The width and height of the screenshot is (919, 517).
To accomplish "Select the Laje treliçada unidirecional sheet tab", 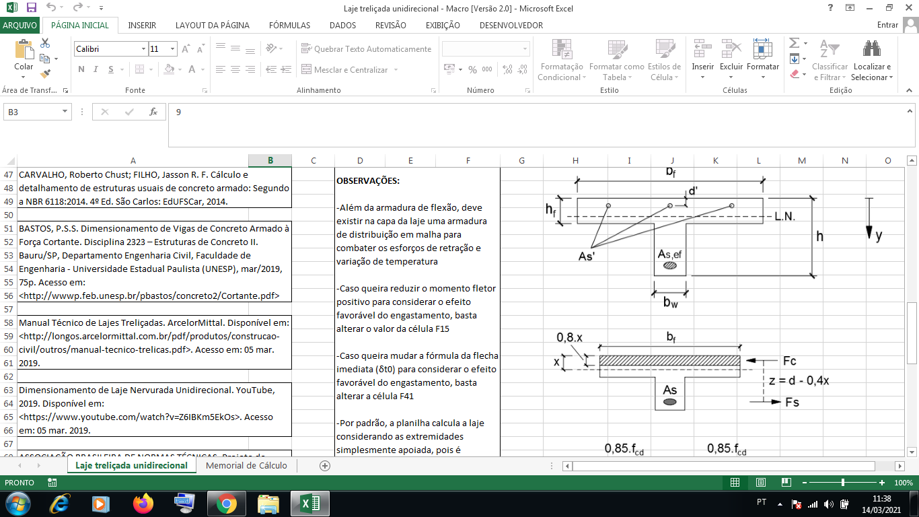I will point(131,465).
